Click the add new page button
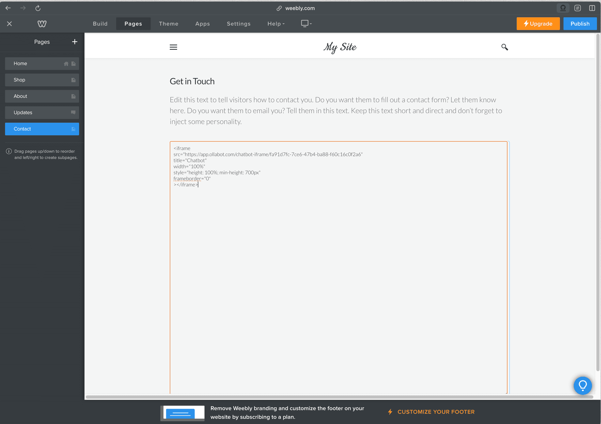 coord(74,42)
